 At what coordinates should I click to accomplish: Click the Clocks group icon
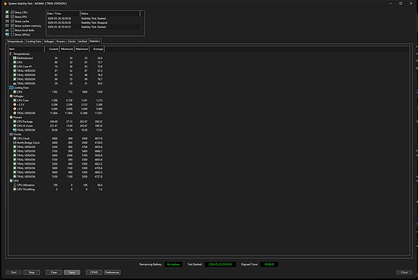[x=11, y=134]
